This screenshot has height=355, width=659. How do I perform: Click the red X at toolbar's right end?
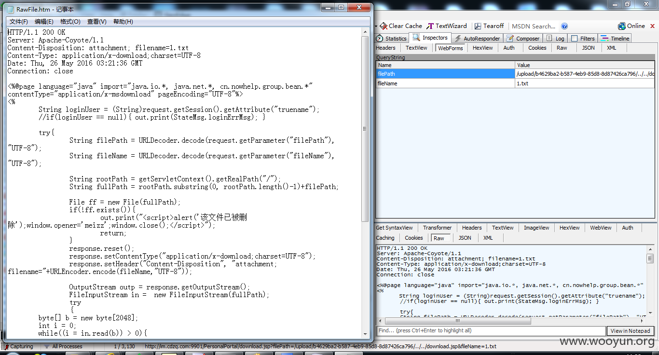point(652,26)
